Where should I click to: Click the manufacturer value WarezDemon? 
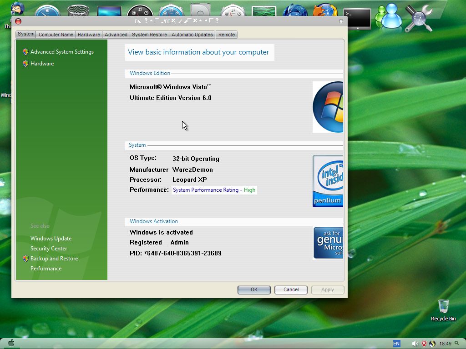[192, 170]
